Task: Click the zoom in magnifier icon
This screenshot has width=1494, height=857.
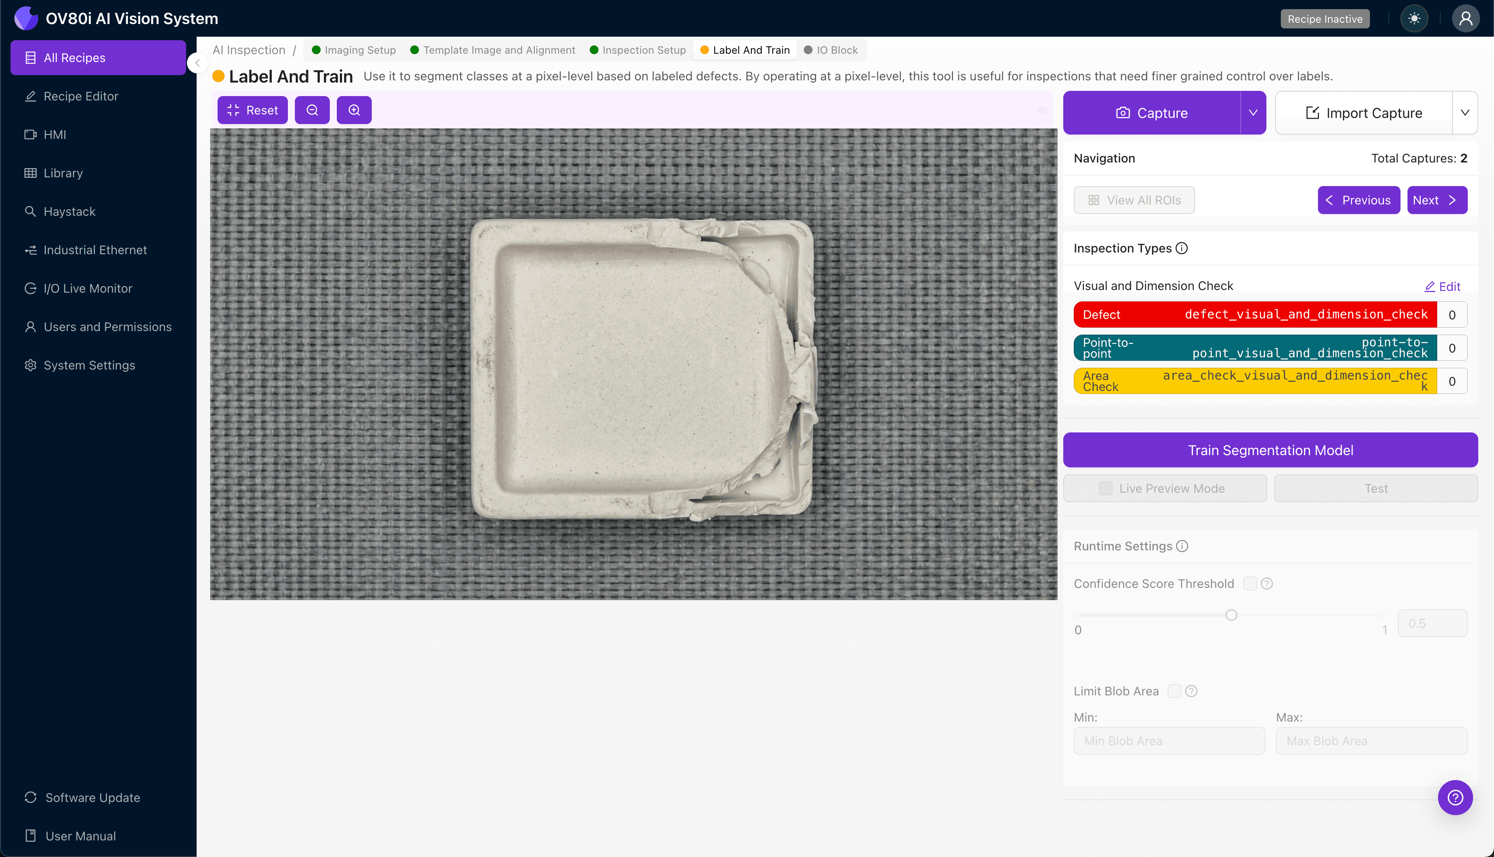Action: [354, 110]
